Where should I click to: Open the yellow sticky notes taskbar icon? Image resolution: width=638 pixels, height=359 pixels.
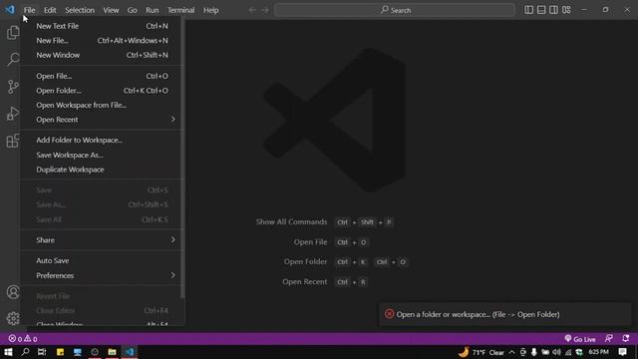60,352
